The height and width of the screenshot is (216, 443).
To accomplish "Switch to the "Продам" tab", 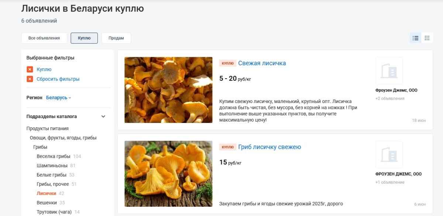I will pos(117,38).
